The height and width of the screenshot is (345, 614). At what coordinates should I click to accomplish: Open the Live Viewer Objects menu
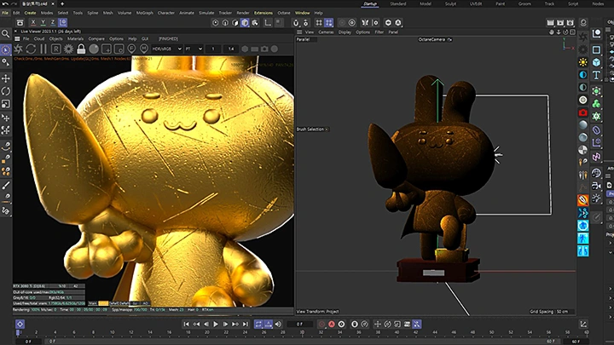(x=55, y=38)
